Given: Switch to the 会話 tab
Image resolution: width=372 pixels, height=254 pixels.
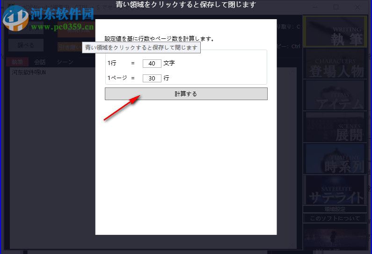Looking at the screenshot, I should pos(40,62).
